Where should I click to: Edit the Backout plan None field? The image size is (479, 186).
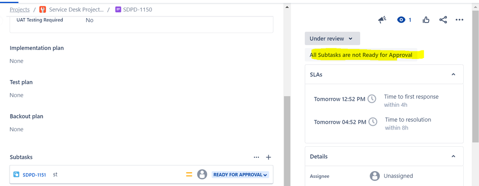click(16, 129)
